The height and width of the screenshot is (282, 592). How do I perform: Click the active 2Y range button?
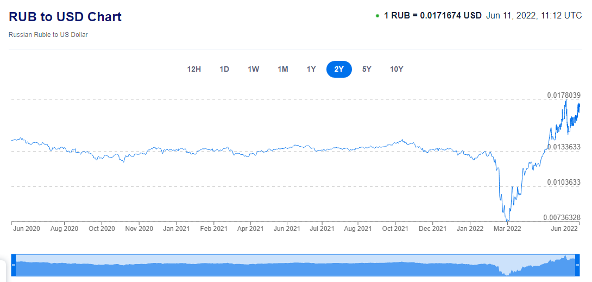click(x=339, y=69)
